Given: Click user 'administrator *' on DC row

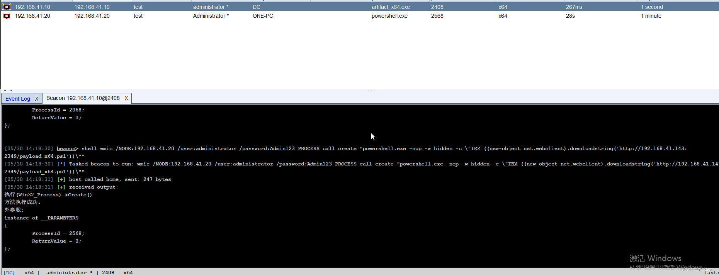Looking at the screenshot, I should [x=211, y=7].
